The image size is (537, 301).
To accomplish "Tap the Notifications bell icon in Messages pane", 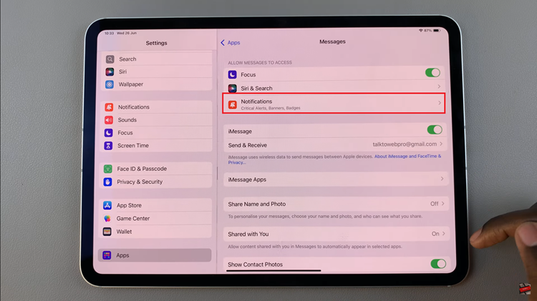I will tap(233, 104).
